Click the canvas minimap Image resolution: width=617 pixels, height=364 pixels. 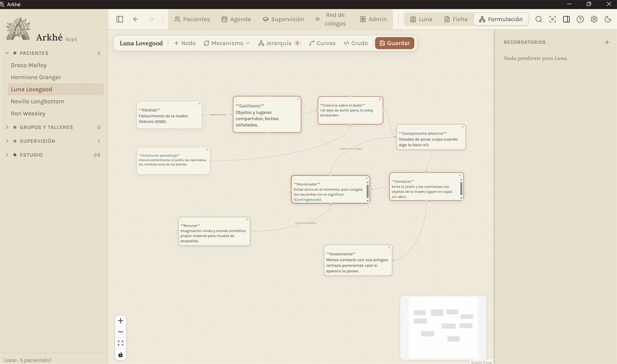click(443, 327)
